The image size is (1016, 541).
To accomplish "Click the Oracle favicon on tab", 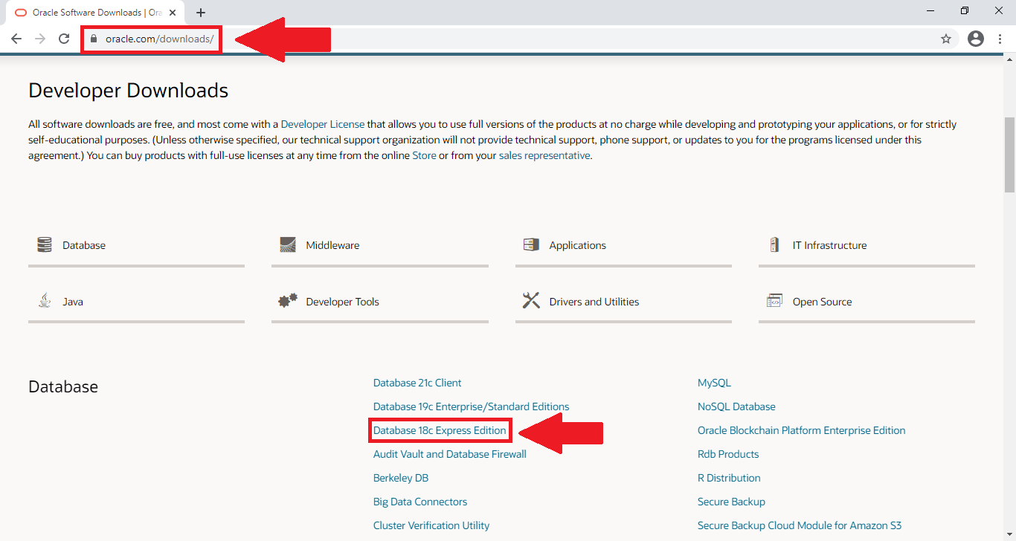I will (20, 13).
